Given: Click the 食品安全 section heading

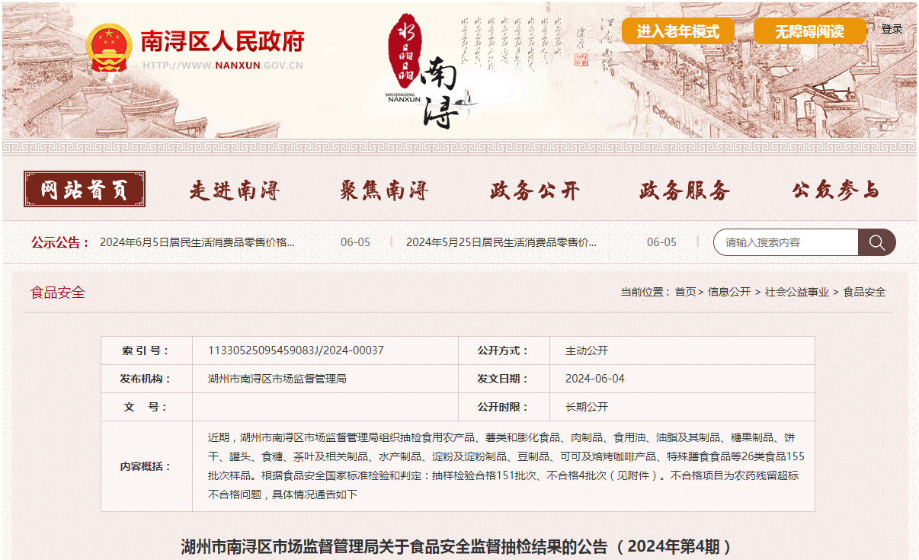Looking at the screenshot, I should pos(58,293).
